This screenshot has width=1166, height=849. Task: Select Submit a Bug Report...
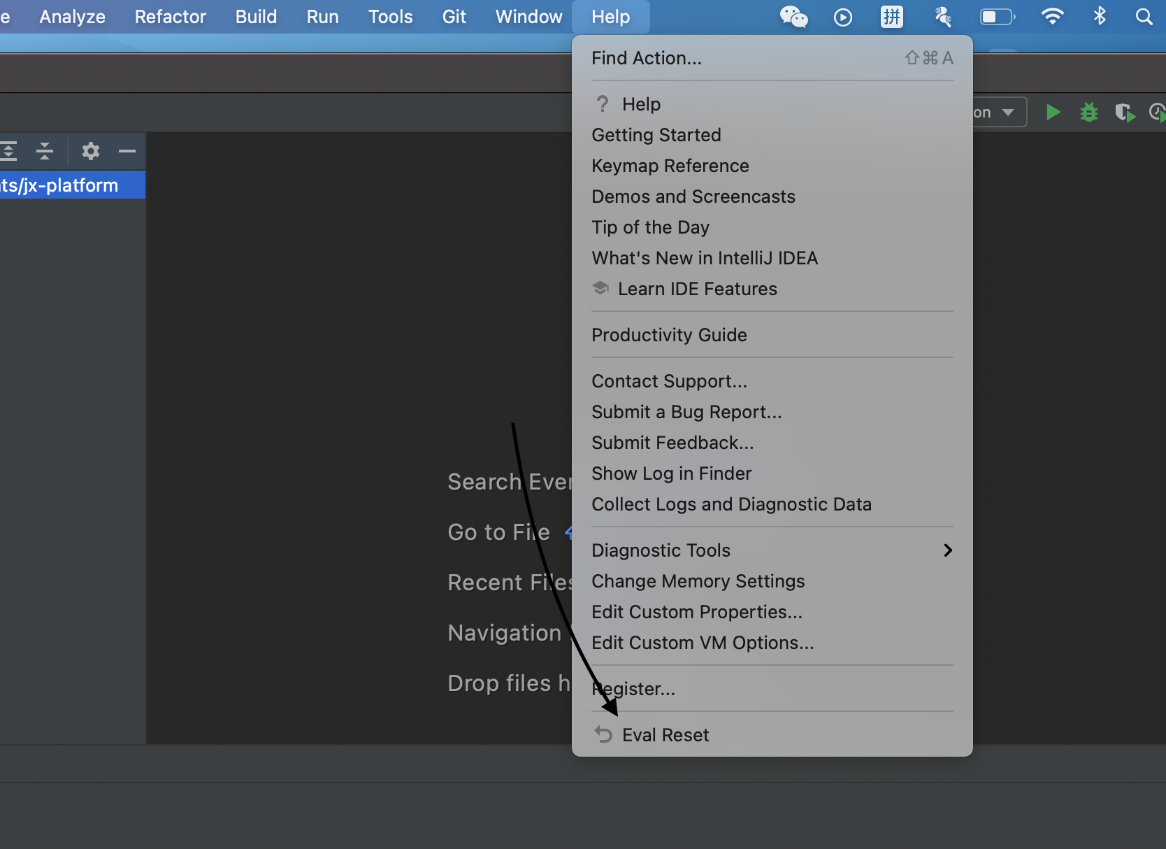coord(772,412)
